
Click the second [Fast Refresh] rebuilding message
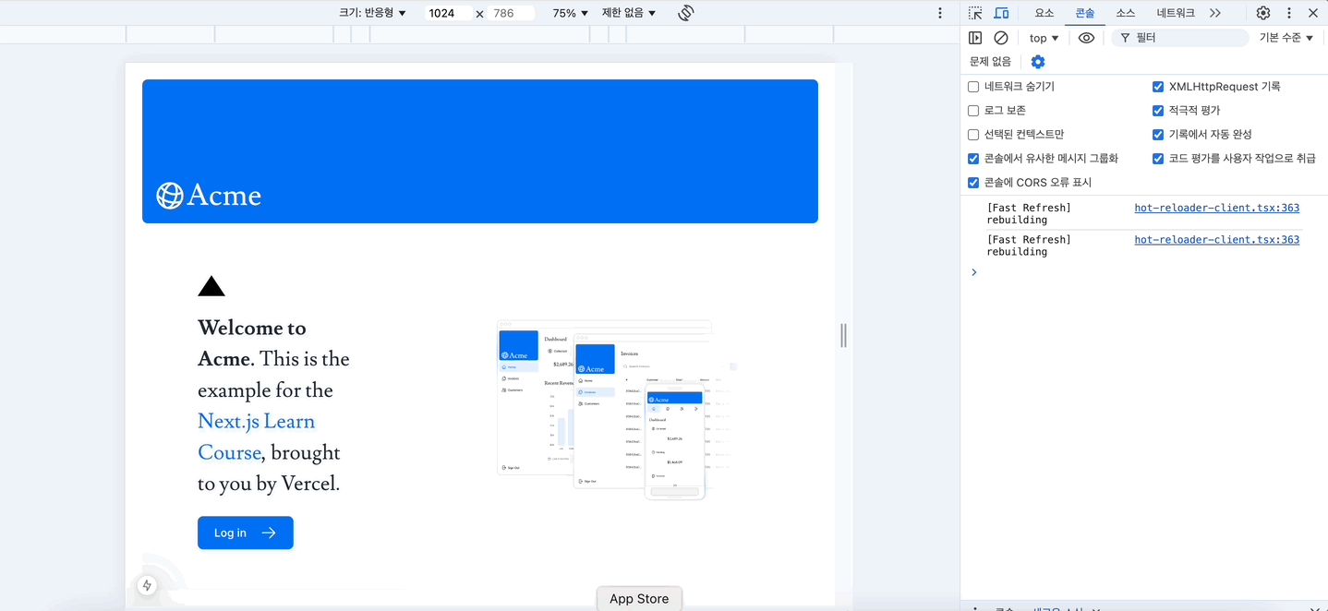click(1029, 246)
